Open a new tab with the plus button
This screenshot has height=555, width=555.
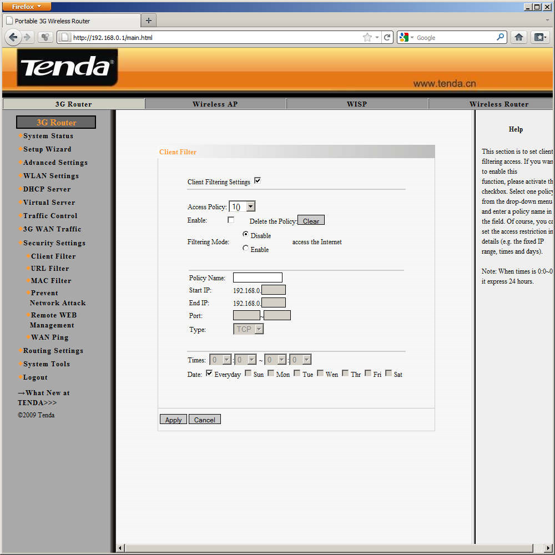coord(149,21)
